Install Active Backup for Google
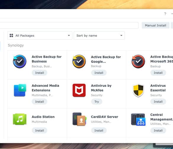 [99, 73]
